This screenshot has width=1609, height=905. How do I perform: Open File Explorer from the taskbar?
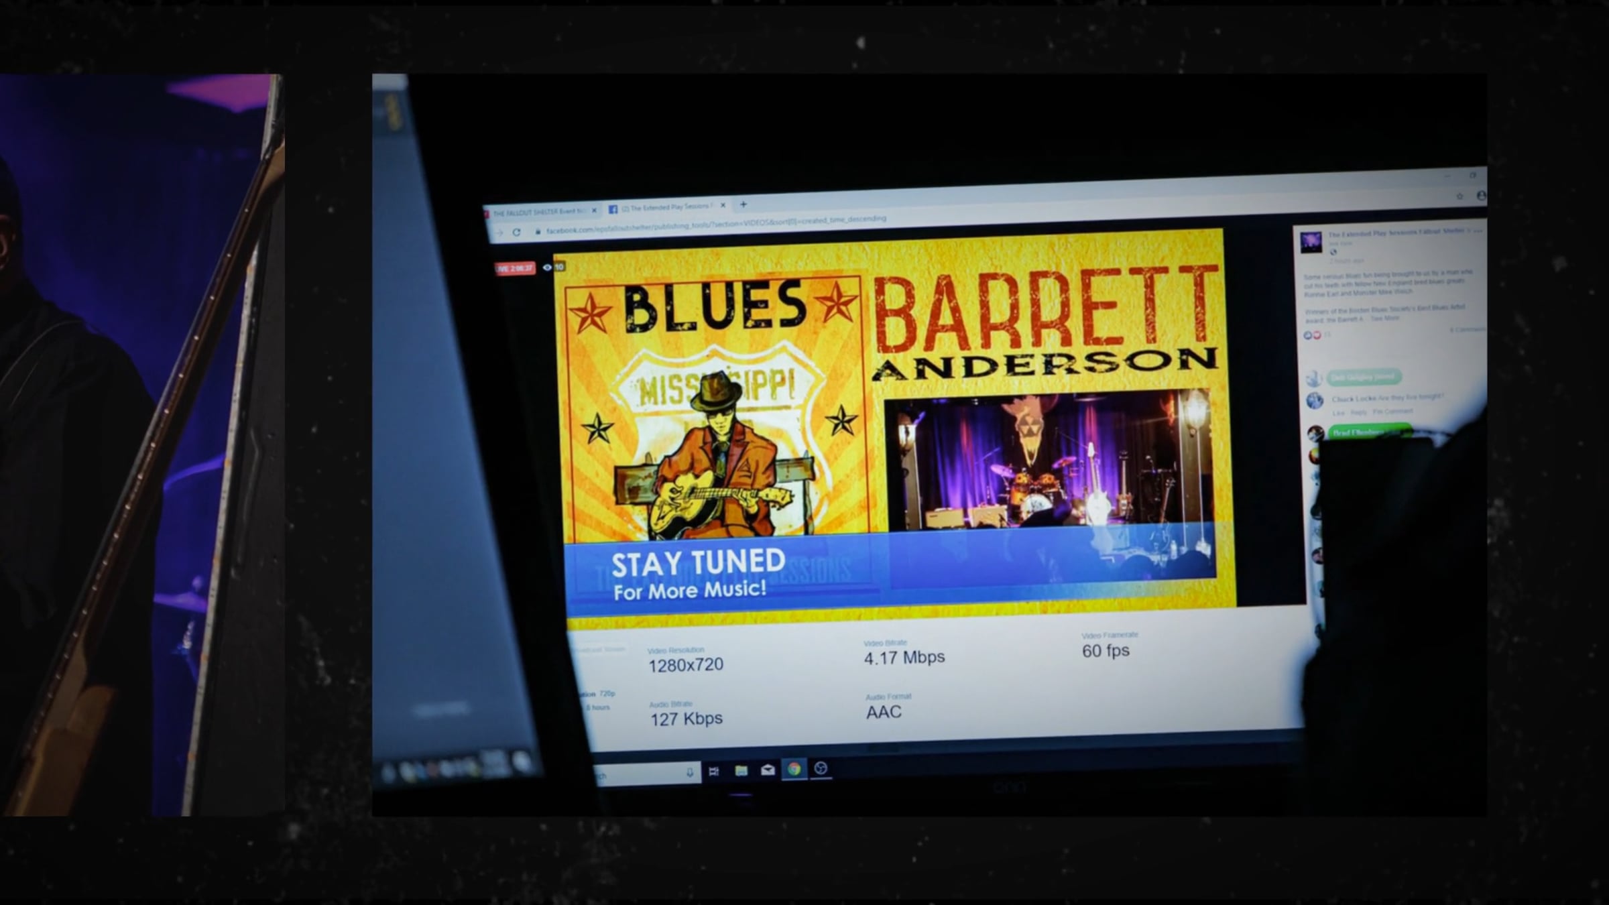coord(741,770)
